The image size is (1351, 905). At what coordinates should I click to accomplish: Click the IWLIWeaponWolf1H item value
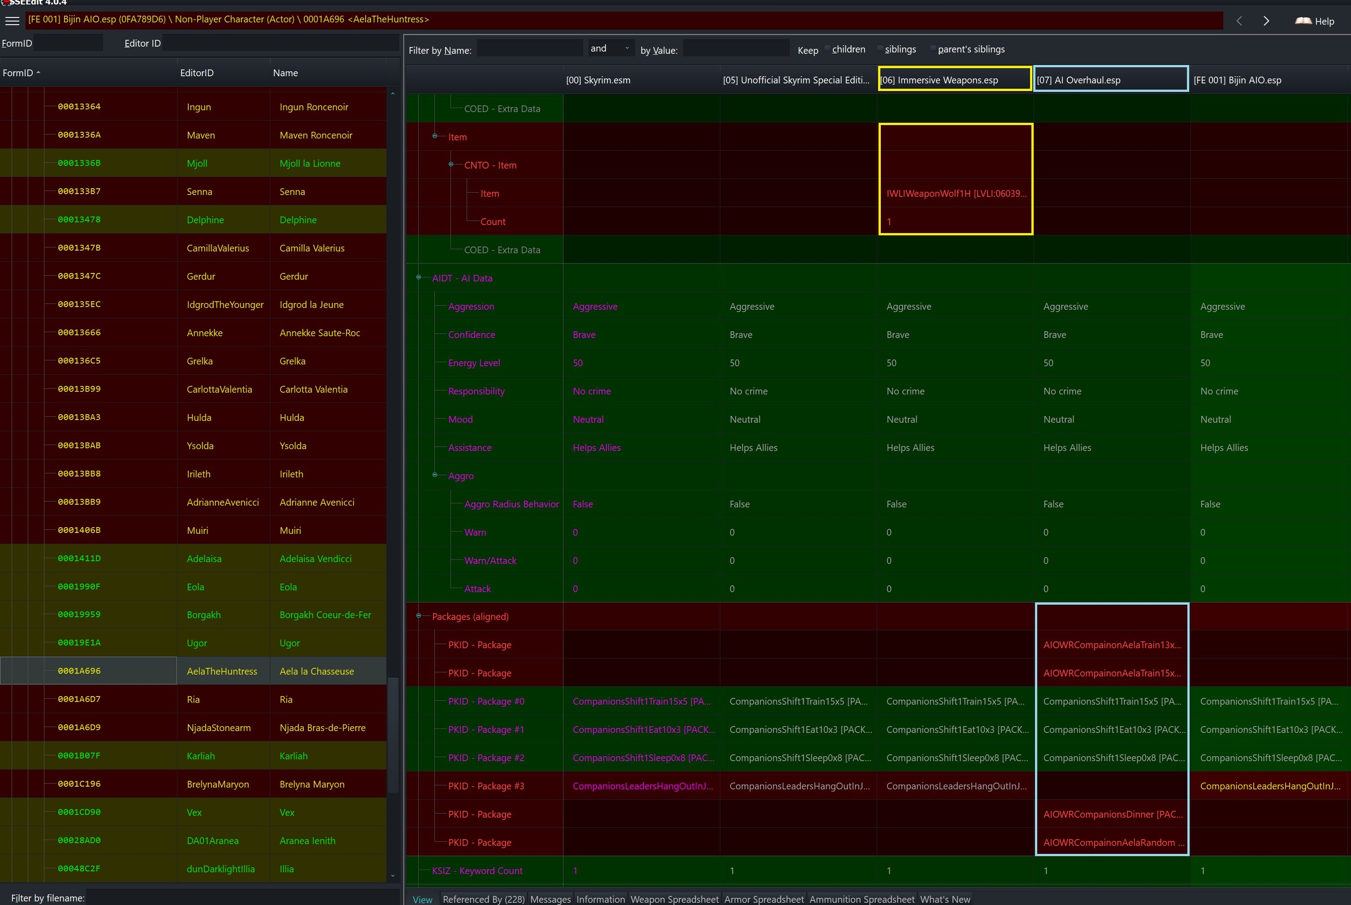956,193
